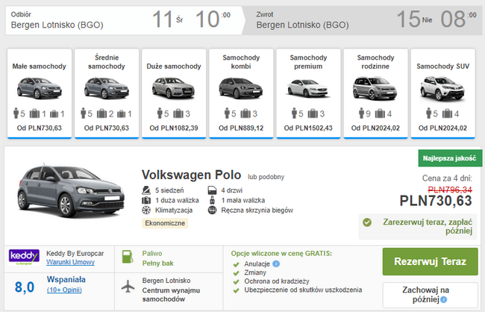The height and width of the screenshot is (312, 485).
Task: Click the return date 15 Nie
Action: (x=414, y=19)
